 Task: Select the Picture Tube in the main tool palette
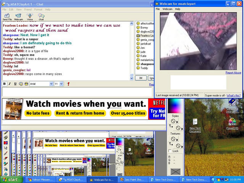(x=6, y=164)
